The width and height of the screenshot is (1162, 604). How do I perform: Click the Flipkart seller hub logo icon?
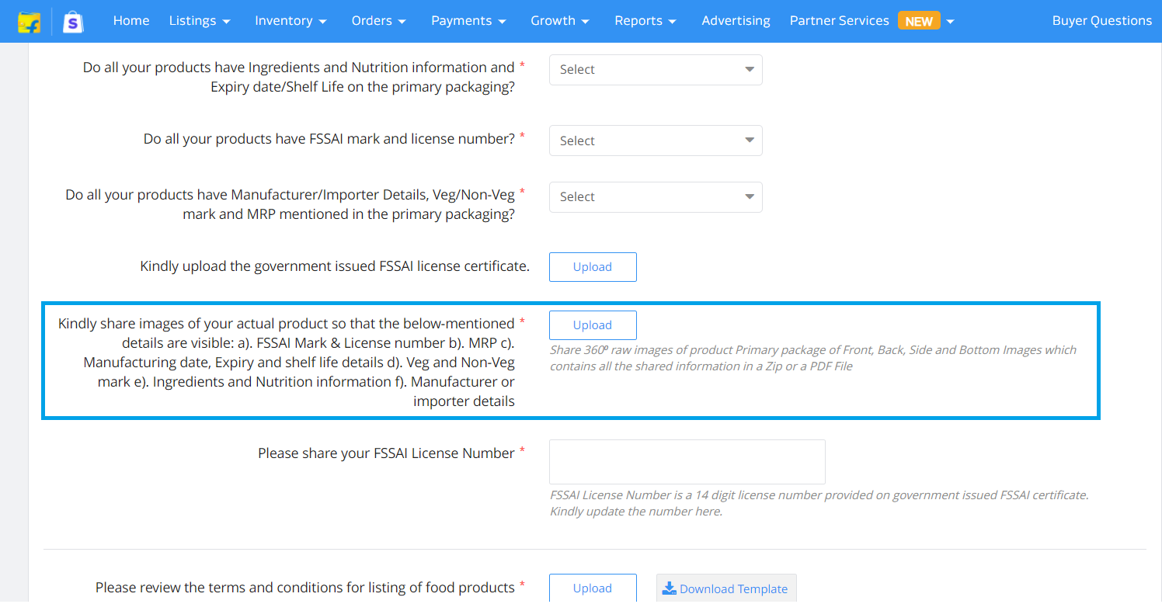pos(30,22)
